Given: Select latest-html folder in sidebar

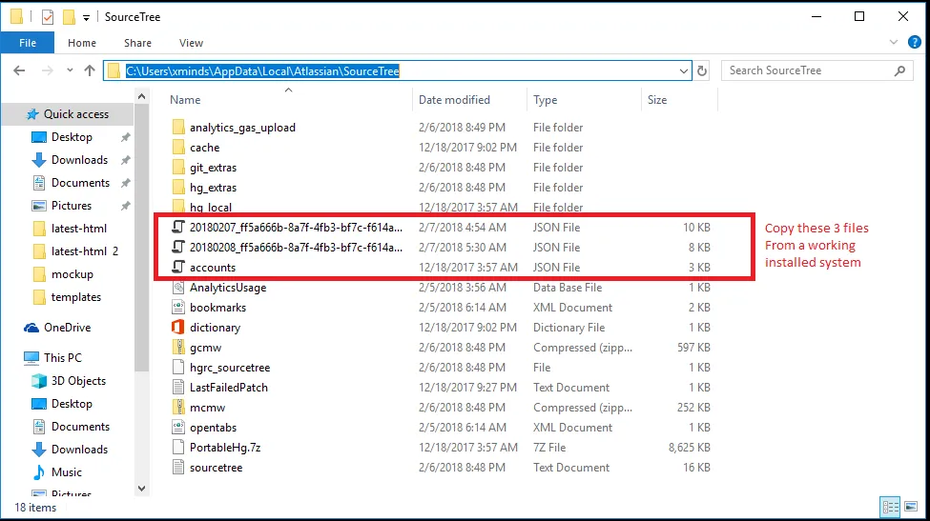Looking at the screenshot, I should tap(78, 229).
